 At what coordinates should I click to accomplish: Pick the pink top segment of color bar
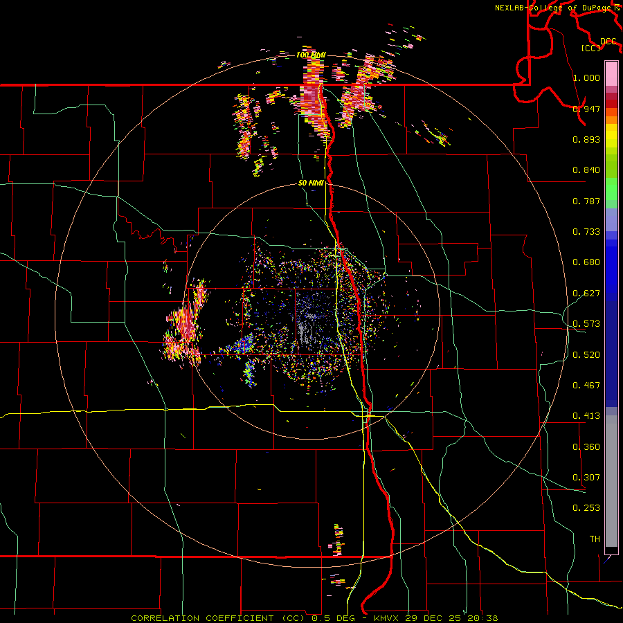(611, 73)
